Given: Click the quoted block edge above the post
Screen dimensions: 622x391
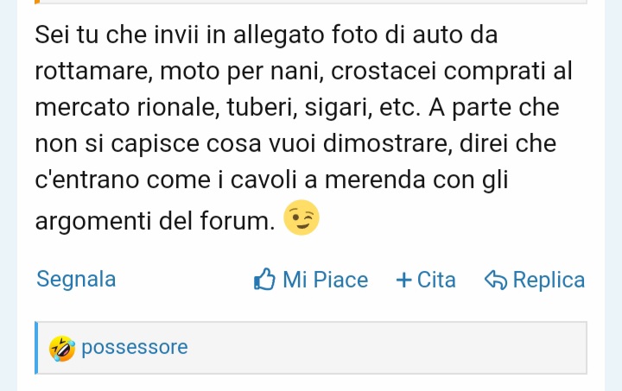Looking at the screenshot, I should (311, 2).
